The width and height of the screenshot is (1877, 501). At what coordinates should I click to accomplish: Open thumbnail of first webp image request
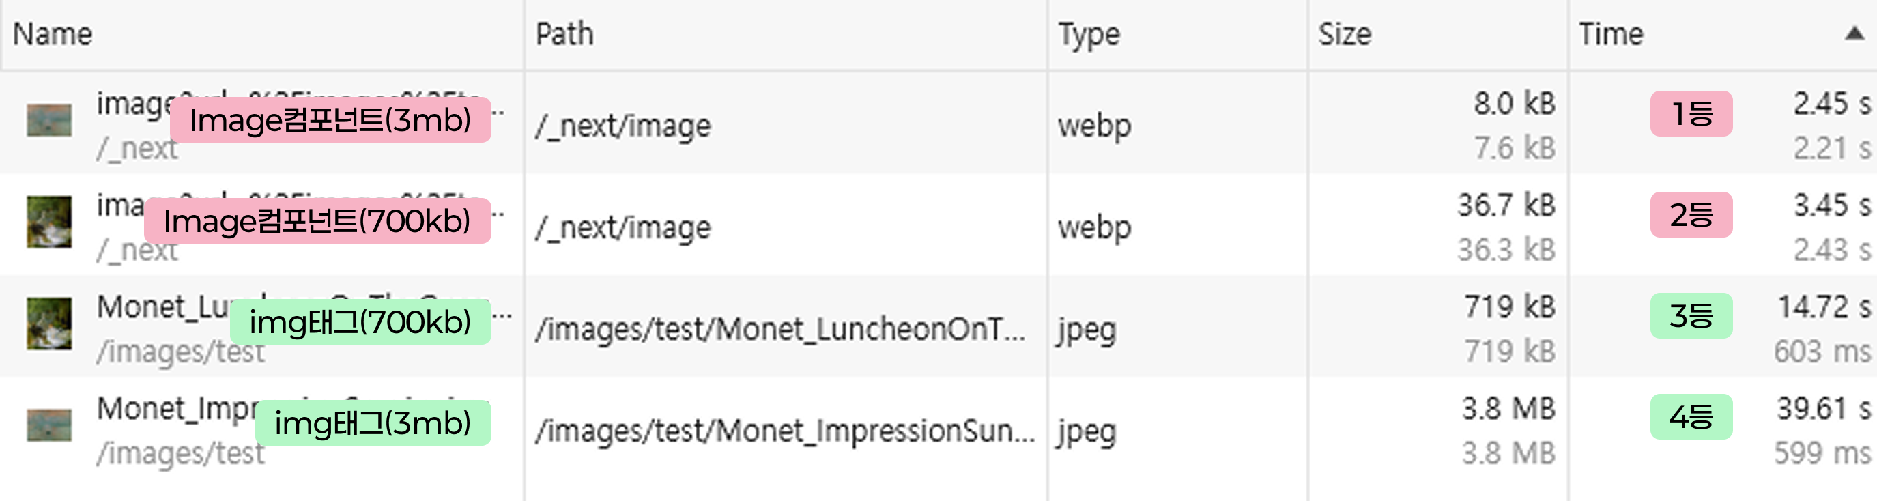pos(50,121)
